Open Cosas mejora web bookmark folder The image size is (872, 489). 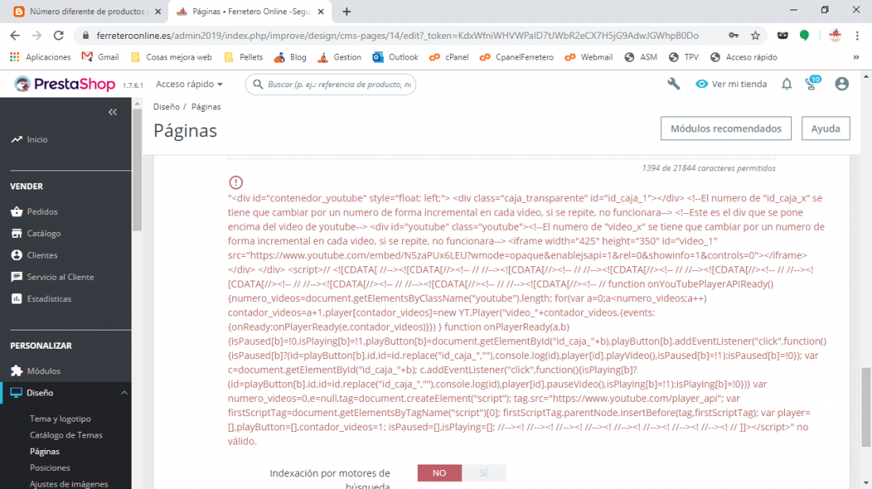[x=171, y=57]
